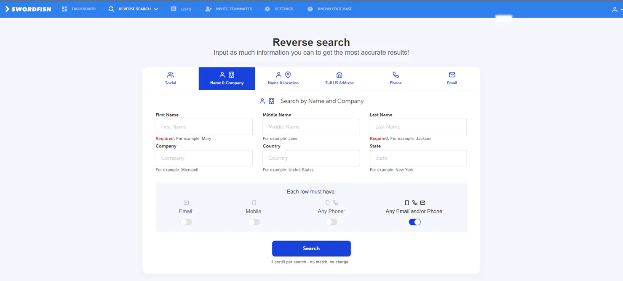The image size is (623, 281).
Task: Click the Lists icon in navbar
Action: 174,9
